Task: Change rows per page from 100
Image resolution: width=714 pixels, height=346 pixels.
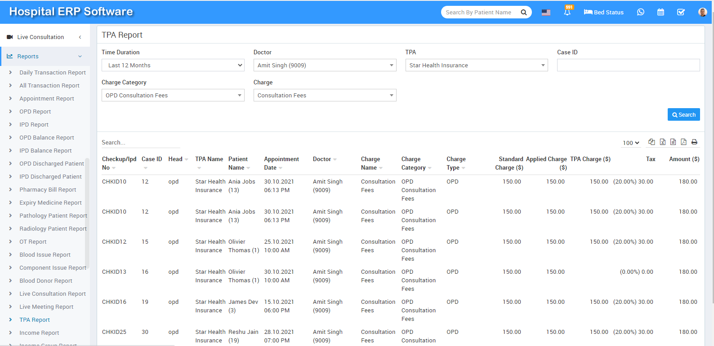Action: (631, 143)
